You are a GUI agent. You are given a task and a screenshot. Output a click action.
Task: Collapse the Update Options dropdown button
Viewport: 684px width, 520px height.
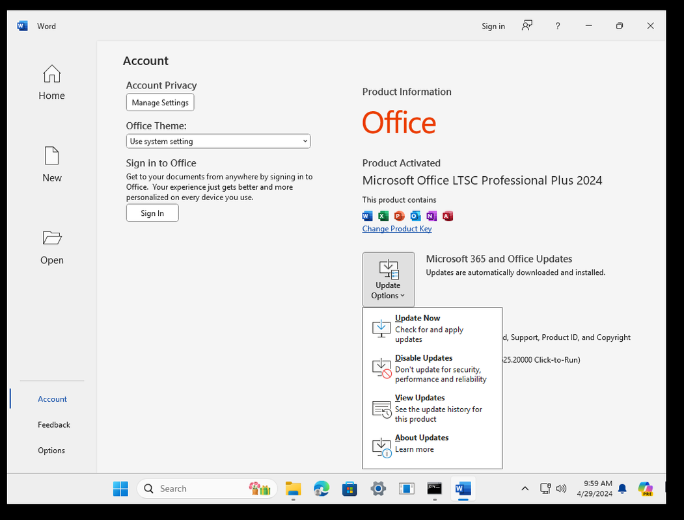point(389,279)
